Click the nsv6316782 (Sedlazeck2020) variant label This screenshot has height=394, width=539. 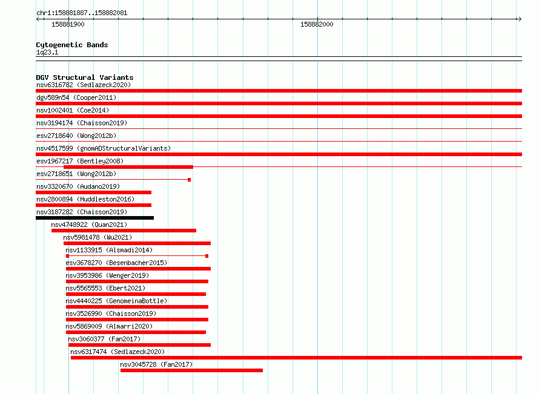click(x=84, y=85)
